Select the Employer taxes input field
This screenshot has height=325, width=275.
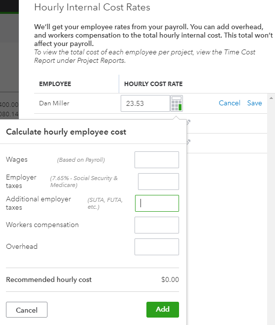[x=159, y=182]
